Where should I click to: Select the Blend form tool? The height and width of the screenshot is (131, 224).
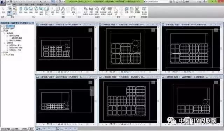point(26,10)
